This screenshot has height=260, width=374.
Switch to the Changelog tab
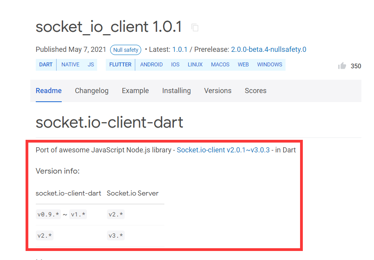click(x=92, y=91)
